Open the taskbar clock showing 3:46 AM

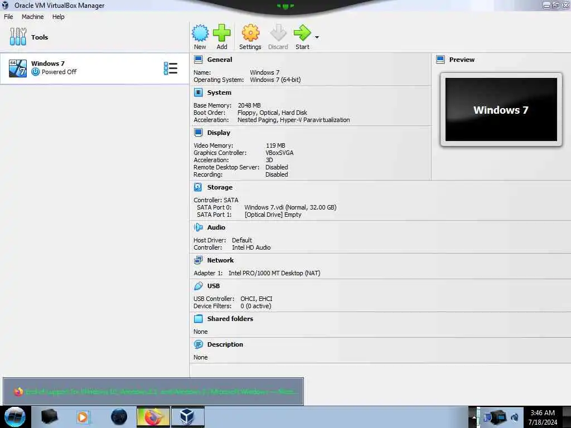click(x=543, y=417)
